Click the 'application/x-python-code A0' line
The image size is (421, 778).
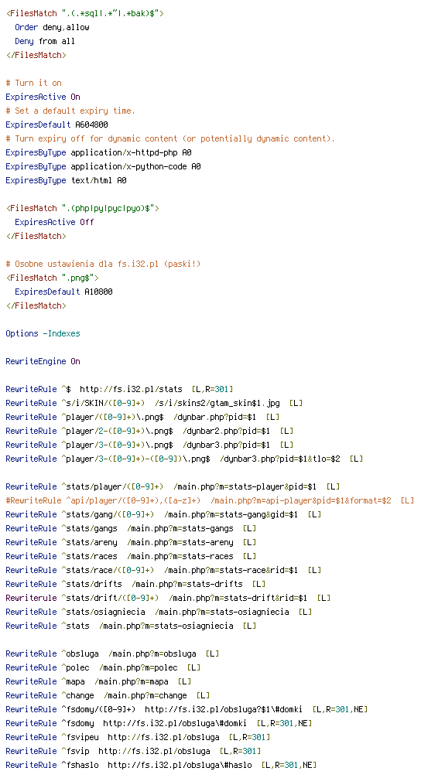coord(103,166)
